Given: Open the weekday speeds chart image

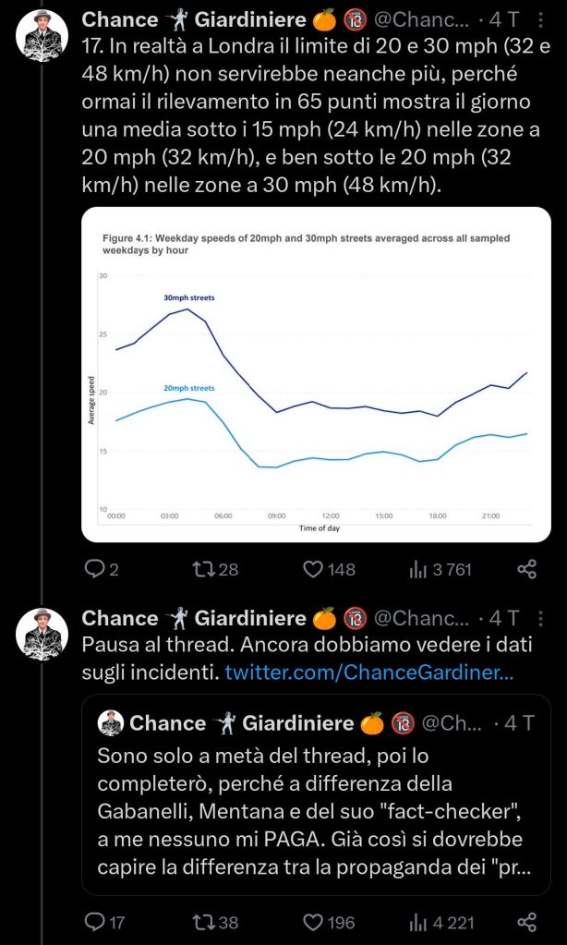Looking at the screenshot, I should click(x=316, y=373).
